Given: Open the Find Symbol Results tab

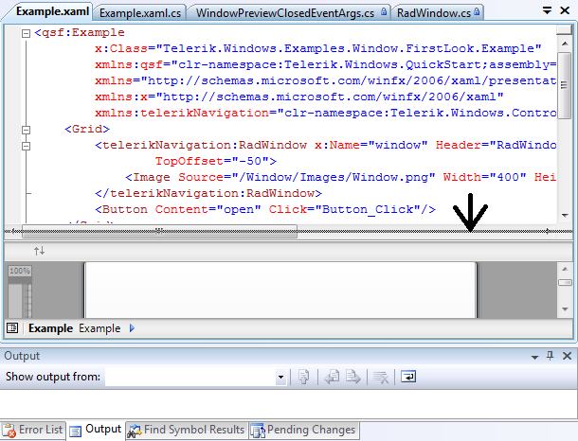Looking at the screenshot, I should pos(186,430).
